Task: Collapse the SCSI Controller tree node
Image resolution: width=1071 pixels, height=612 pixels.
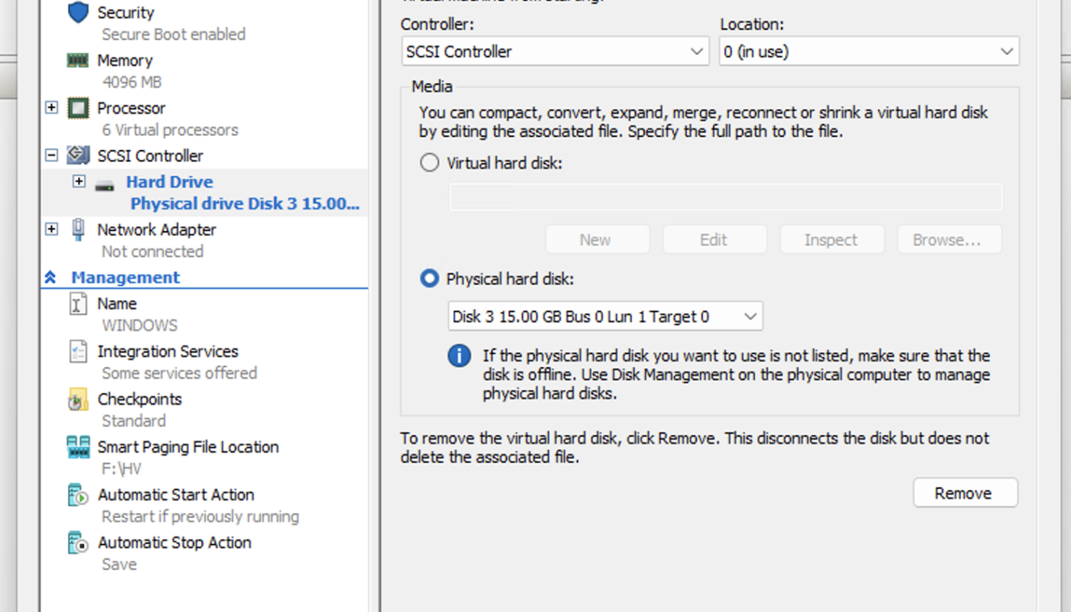Action: 51,155
